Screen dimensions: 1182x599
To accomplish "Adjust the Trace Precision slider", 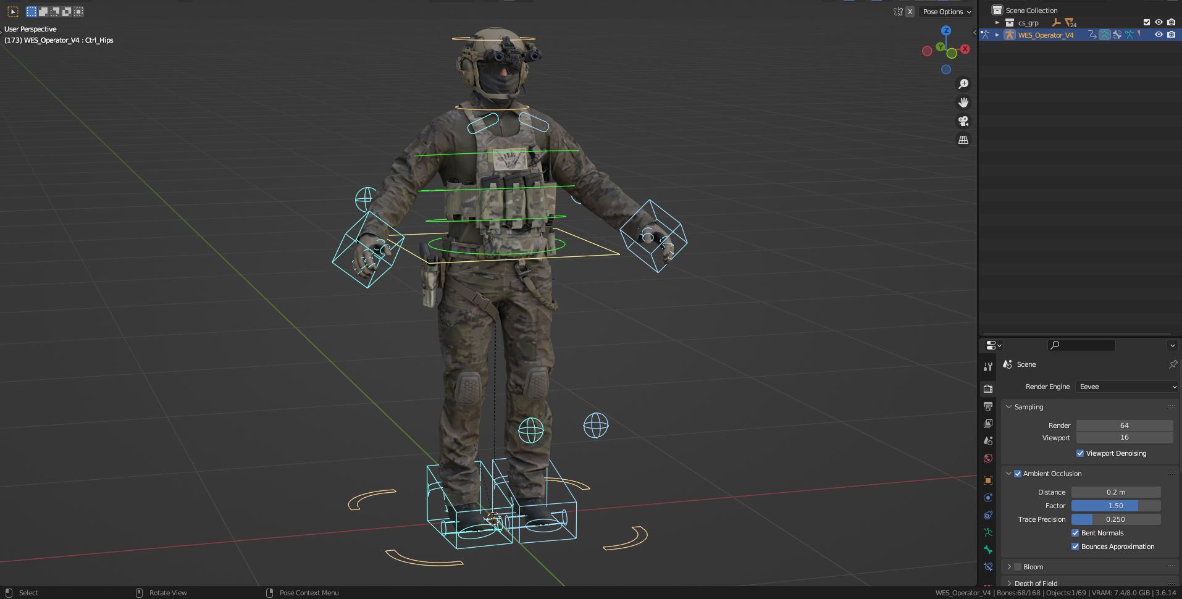I will click(1116, 519).
